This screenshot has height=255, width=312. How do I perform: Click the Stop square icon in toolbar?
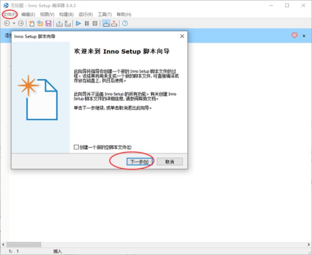(x=95, y=23)
